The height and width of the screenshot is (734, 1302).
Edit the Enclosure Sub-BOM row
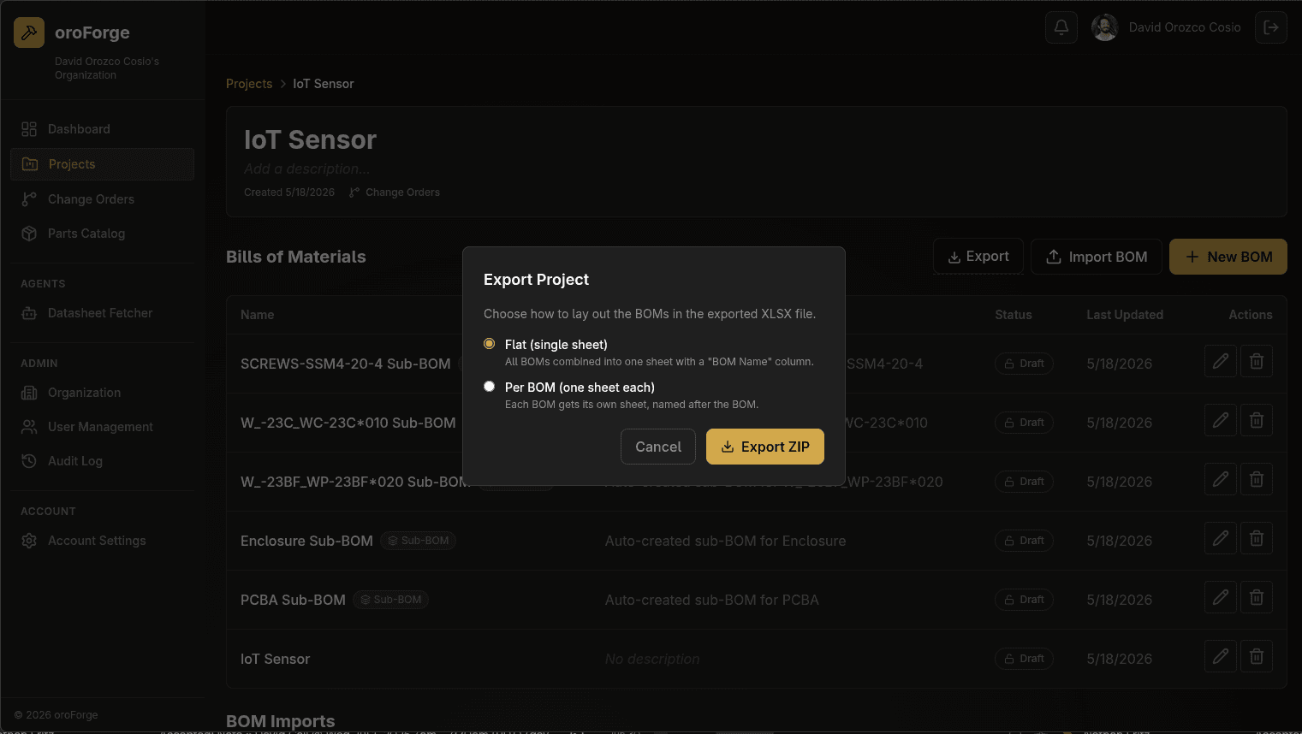coord(1221,538)
